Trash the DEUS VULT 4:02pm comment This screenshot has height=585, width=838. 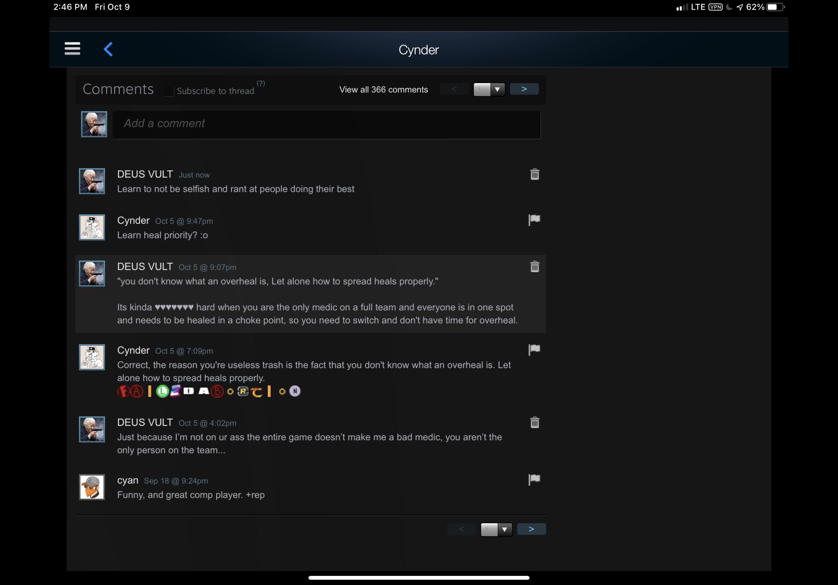pos(534,422)
